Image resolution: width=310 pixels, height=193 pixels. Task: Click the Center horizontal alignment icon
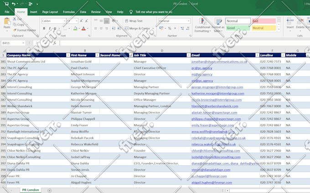pos(101,28)
